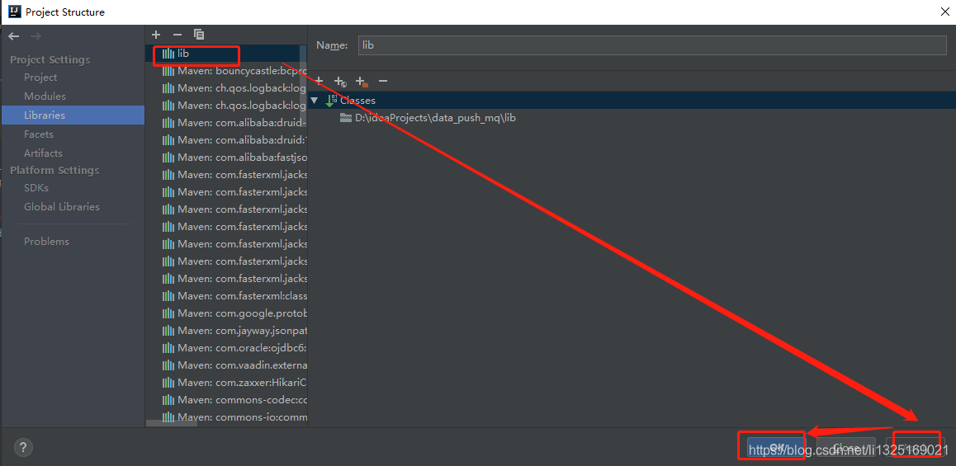This screenshot has width=956, height=466.
Task: Select Maven: com.fasterxml:class library
Action: point(226,296)
